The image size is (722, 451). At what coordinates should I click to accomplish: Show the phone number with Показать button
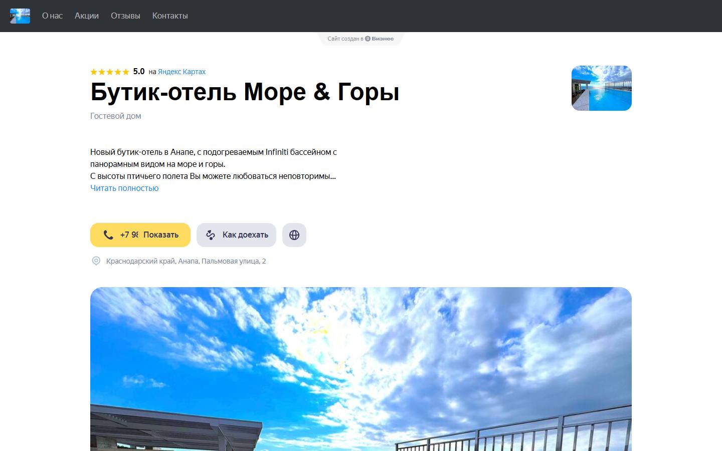click(140, 235)
